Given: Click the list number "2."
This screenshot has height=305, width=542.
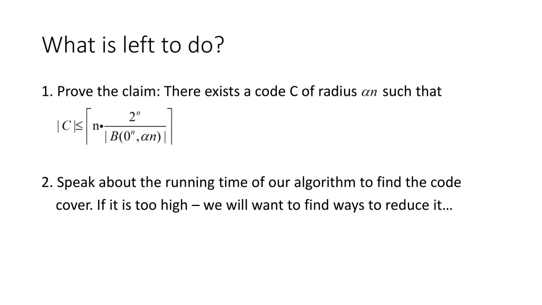Looking at the screenshot, I should pos(47,183).
